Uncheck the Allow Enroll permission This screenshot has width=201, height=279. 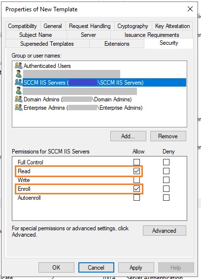pyautogui.click(x=136, y=188)
